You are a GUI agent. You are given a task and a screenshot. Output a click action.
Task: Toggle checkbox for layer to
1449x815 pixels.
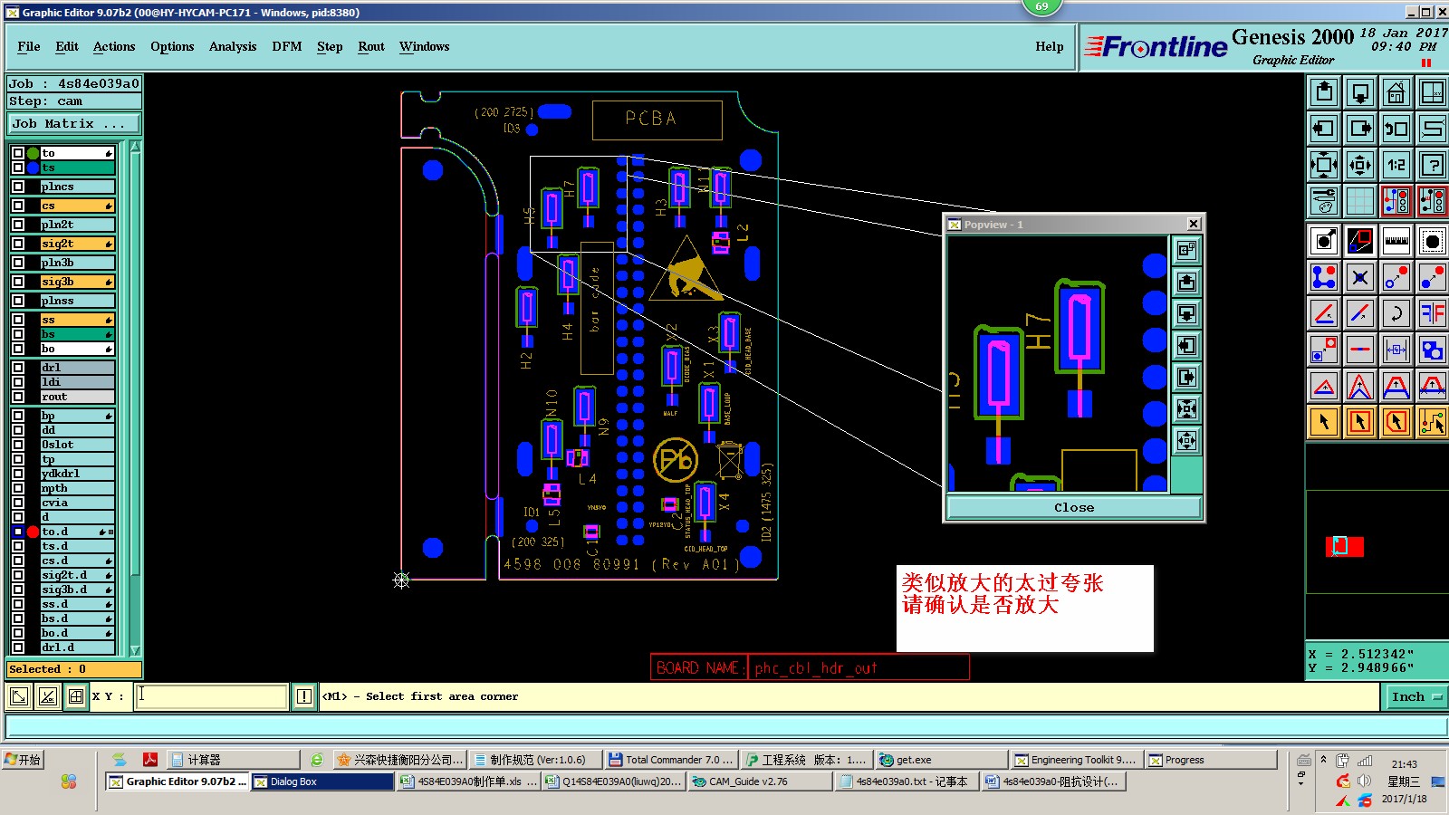coord(17,153)
